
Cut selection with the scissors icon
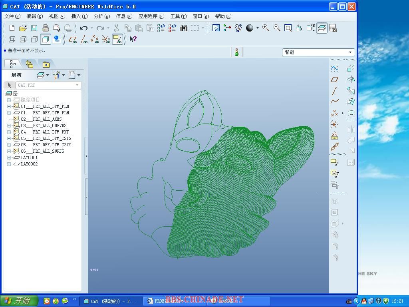point(116,28)
